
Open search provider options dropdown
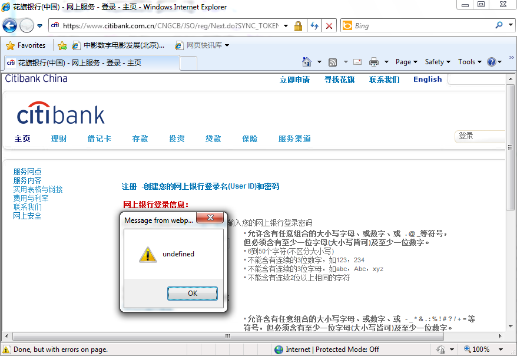click(x=511, y=25)
